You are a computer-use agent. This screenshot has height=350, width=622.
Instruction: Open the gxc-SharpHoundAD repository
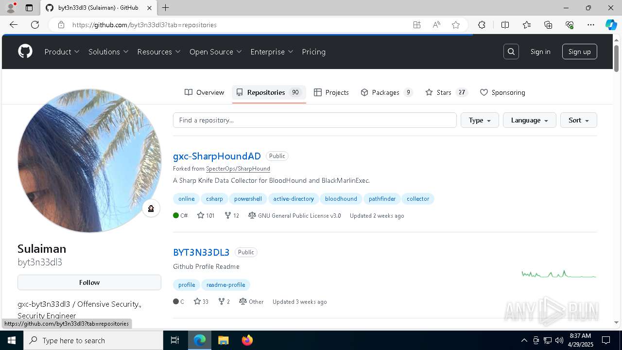pyautogui.click(x=217, y=156)
